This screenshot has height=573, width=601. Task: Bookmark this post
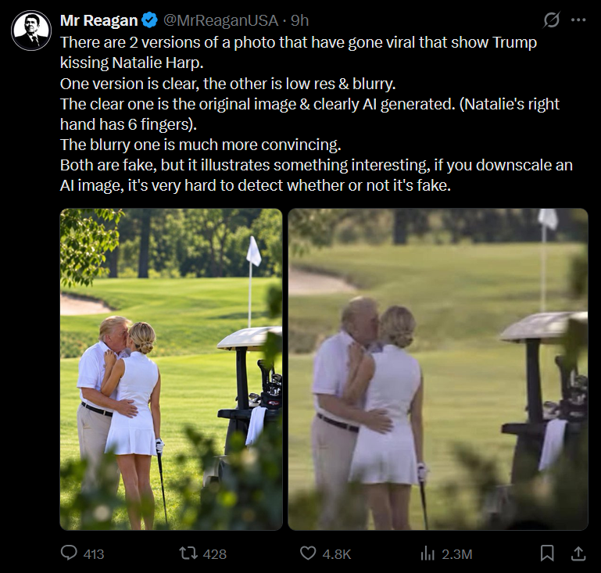[x=546, y=553]
